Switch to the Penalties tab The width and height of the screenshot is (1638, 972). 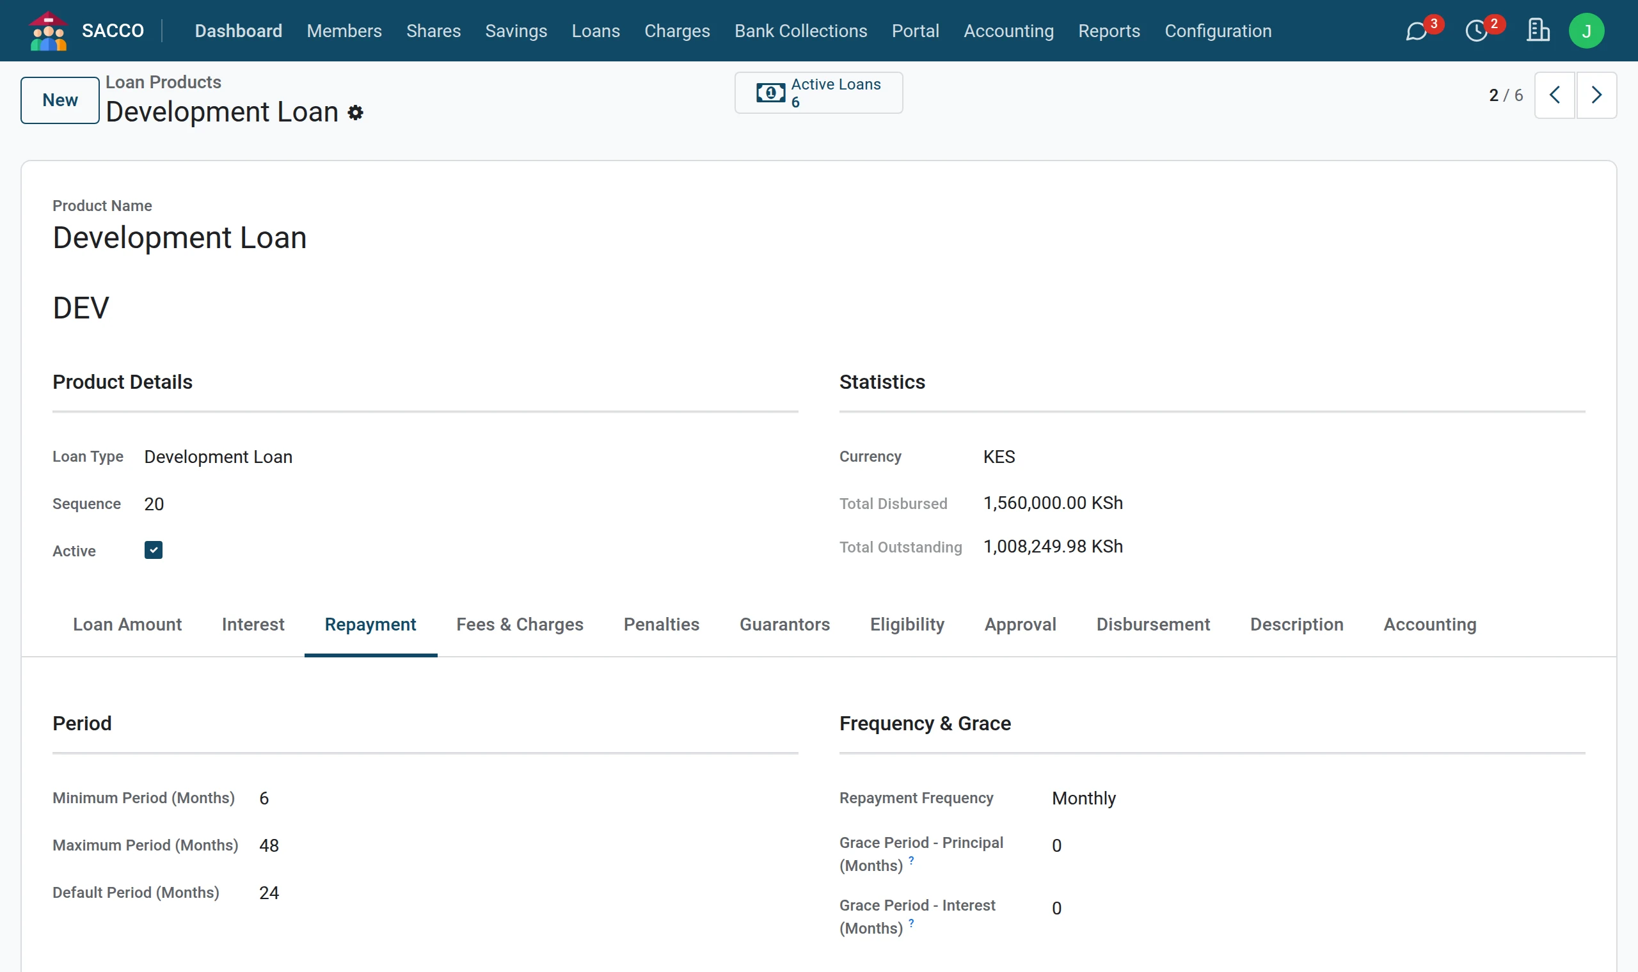[x=661, y=624]
